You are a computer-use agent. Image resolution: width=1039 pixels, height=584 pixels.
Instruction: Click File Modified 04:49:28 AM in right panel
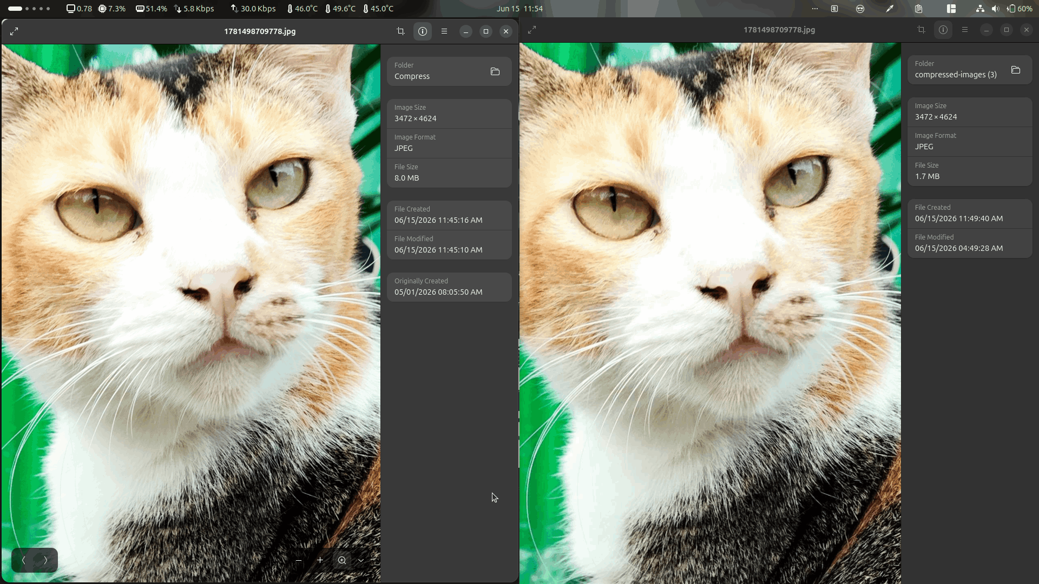[970, 243]
